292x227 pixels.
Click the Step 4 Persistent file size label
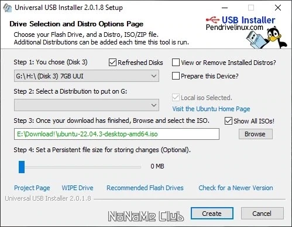click(102, 150)
